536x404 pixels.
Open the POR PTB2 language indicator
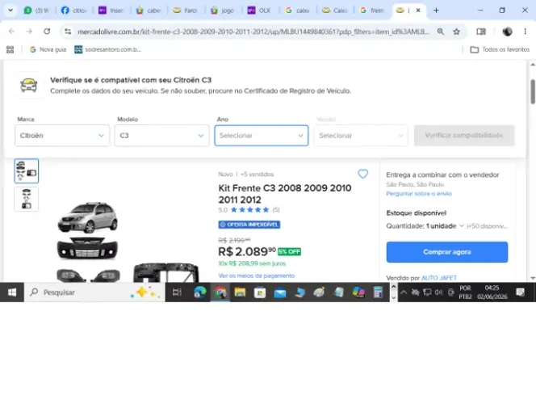pyautogui.click(x=465, y=292)
